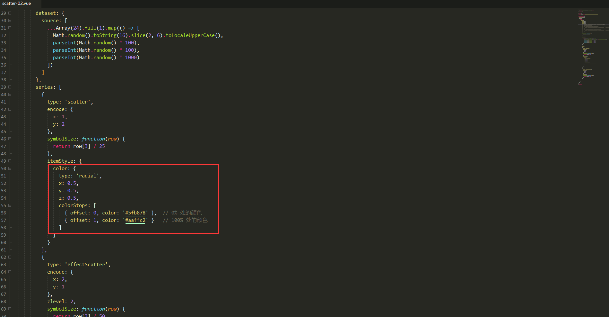Click the 'return row[3] / 25' statement
The height and width of the screenshot is (317, 609).
pyautogui.click(x=79, y=146)
